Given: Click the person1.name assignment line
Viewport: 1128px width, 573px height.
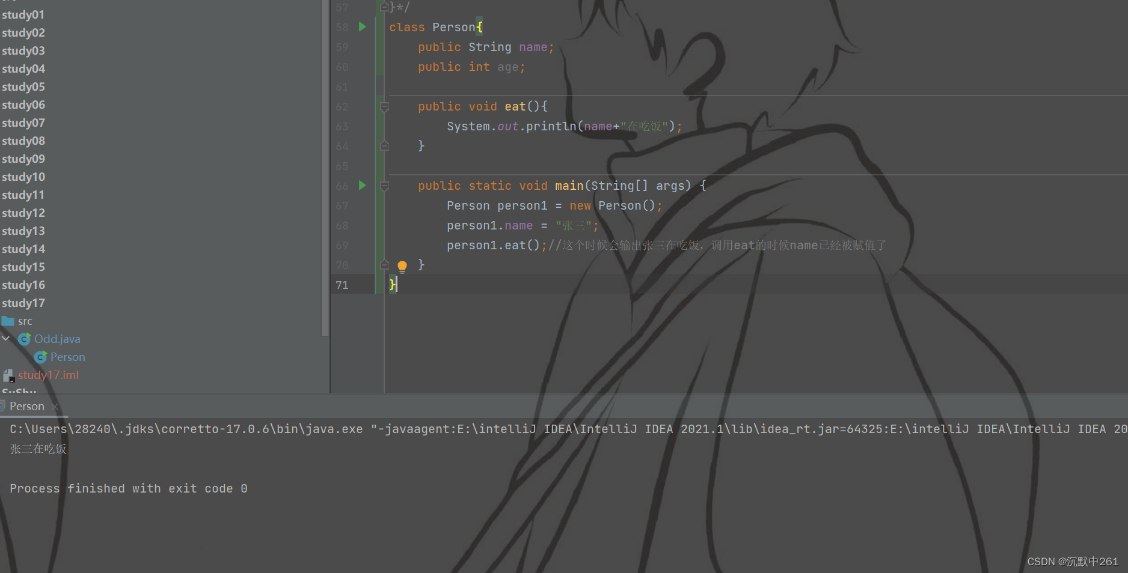Looking at the screenshot, I should [523, 225].
